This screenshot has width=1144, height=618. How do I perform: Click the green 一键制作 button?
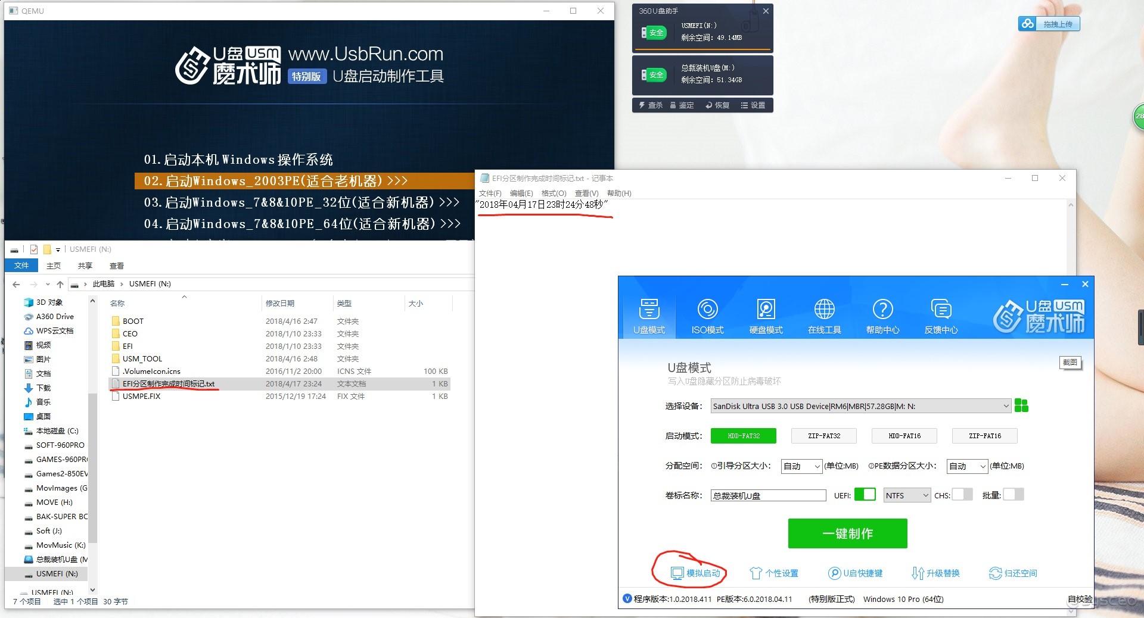pyautogui.click(x=847, y=533)
